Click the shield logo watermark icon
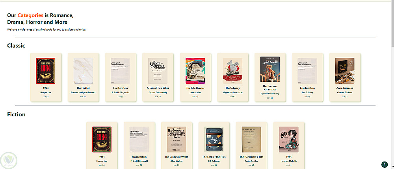Viewport: 394px width, 169px height. click(x=9, y=161)
